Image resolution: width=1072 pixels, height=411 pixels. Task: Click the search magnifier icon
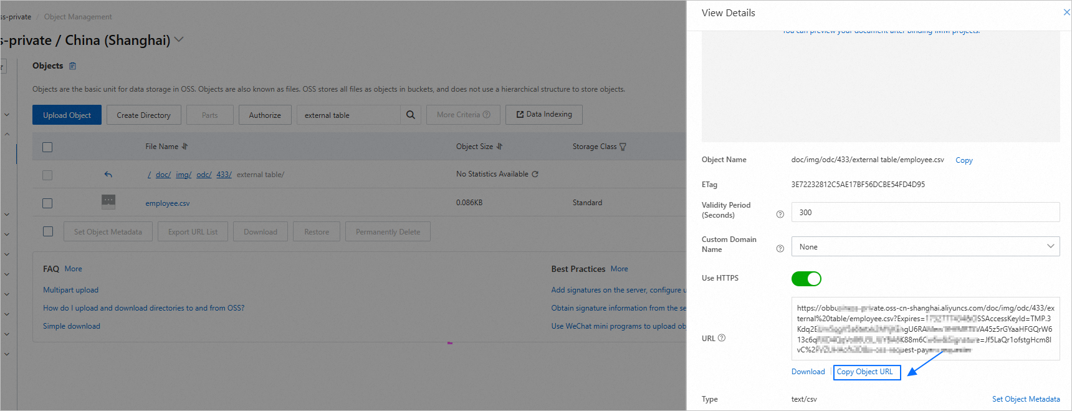(411, 115)
